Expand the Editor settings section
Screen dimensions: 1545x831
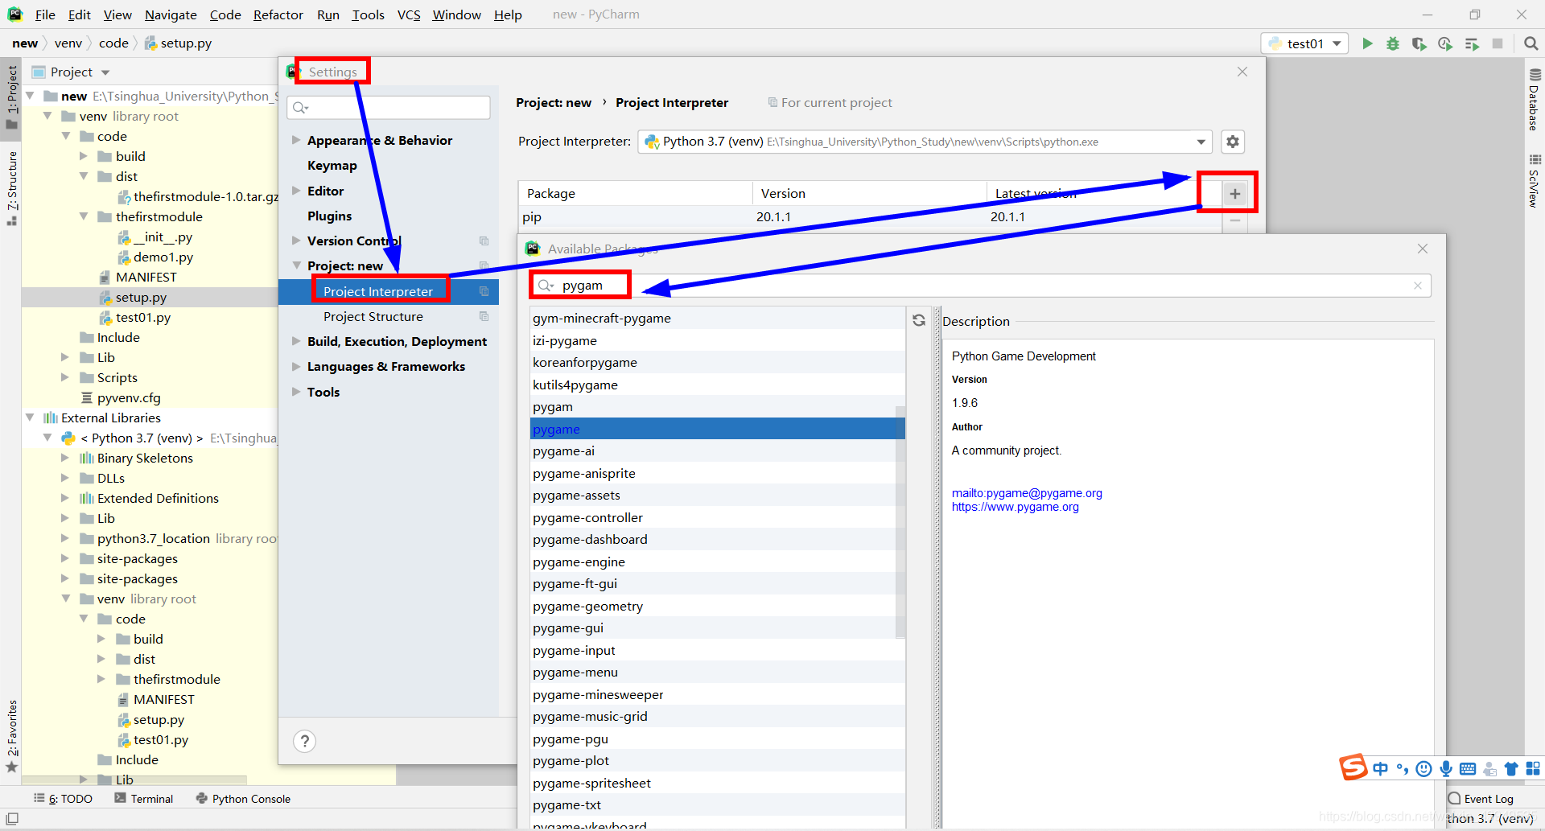point(296,191)
